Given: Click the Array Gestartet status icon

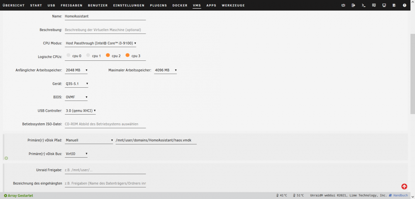Looking at the screenshot, I should point(5,196).
